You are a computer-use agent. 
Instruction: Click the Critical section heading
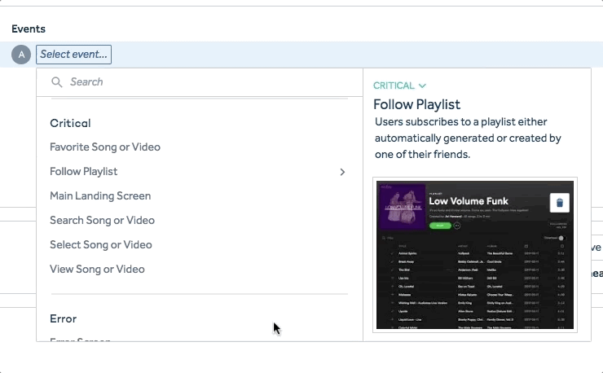[x=70, y=123]
